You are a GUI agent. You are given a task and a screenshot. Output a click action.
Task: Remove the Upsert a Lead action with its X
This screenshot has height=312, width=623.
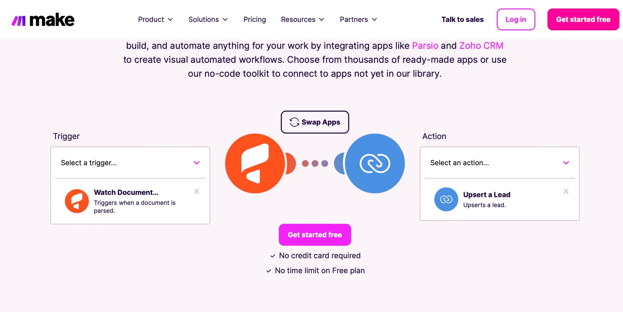(x=566, y=191)
